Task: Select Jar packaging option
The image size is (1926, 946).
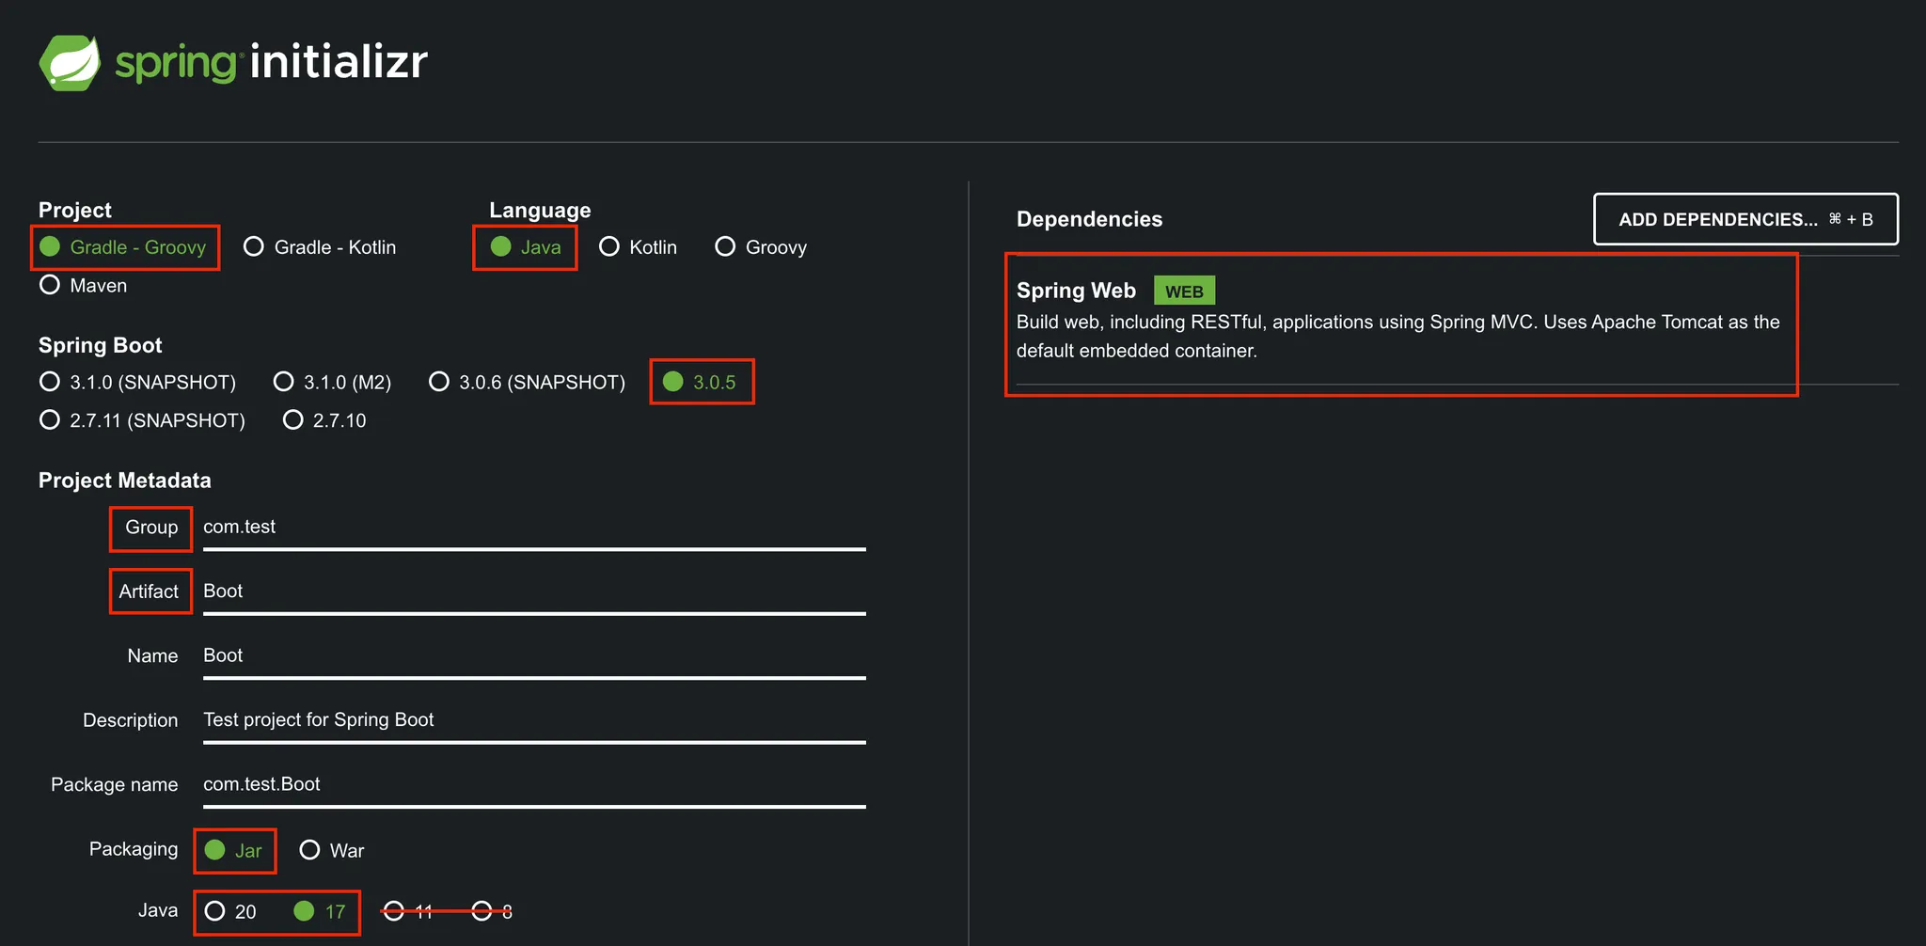Action: tap(233, 850)
